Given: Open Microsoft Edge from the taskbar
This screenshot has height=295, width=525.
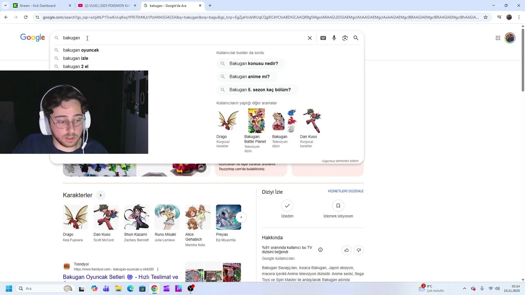Looking at the screenshot, I should tap(130, 288).
